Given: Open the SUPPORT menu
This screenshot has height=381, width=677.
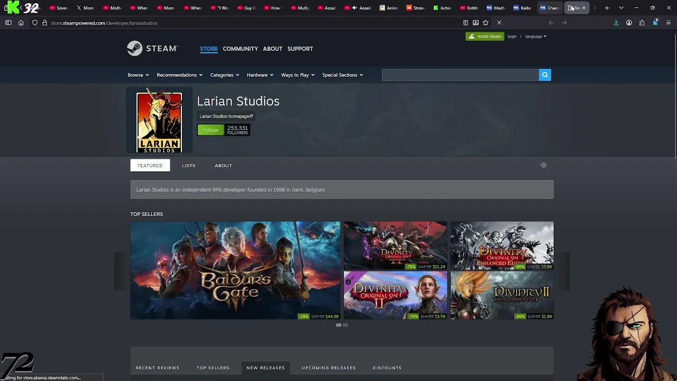Looking at the screenshot, I should click(300, 49).
